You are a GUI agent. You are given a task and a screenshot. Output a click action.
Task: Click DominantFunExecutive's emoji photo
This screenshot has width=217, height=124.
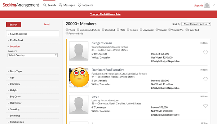pyautogui.click(x=79, y=77)
